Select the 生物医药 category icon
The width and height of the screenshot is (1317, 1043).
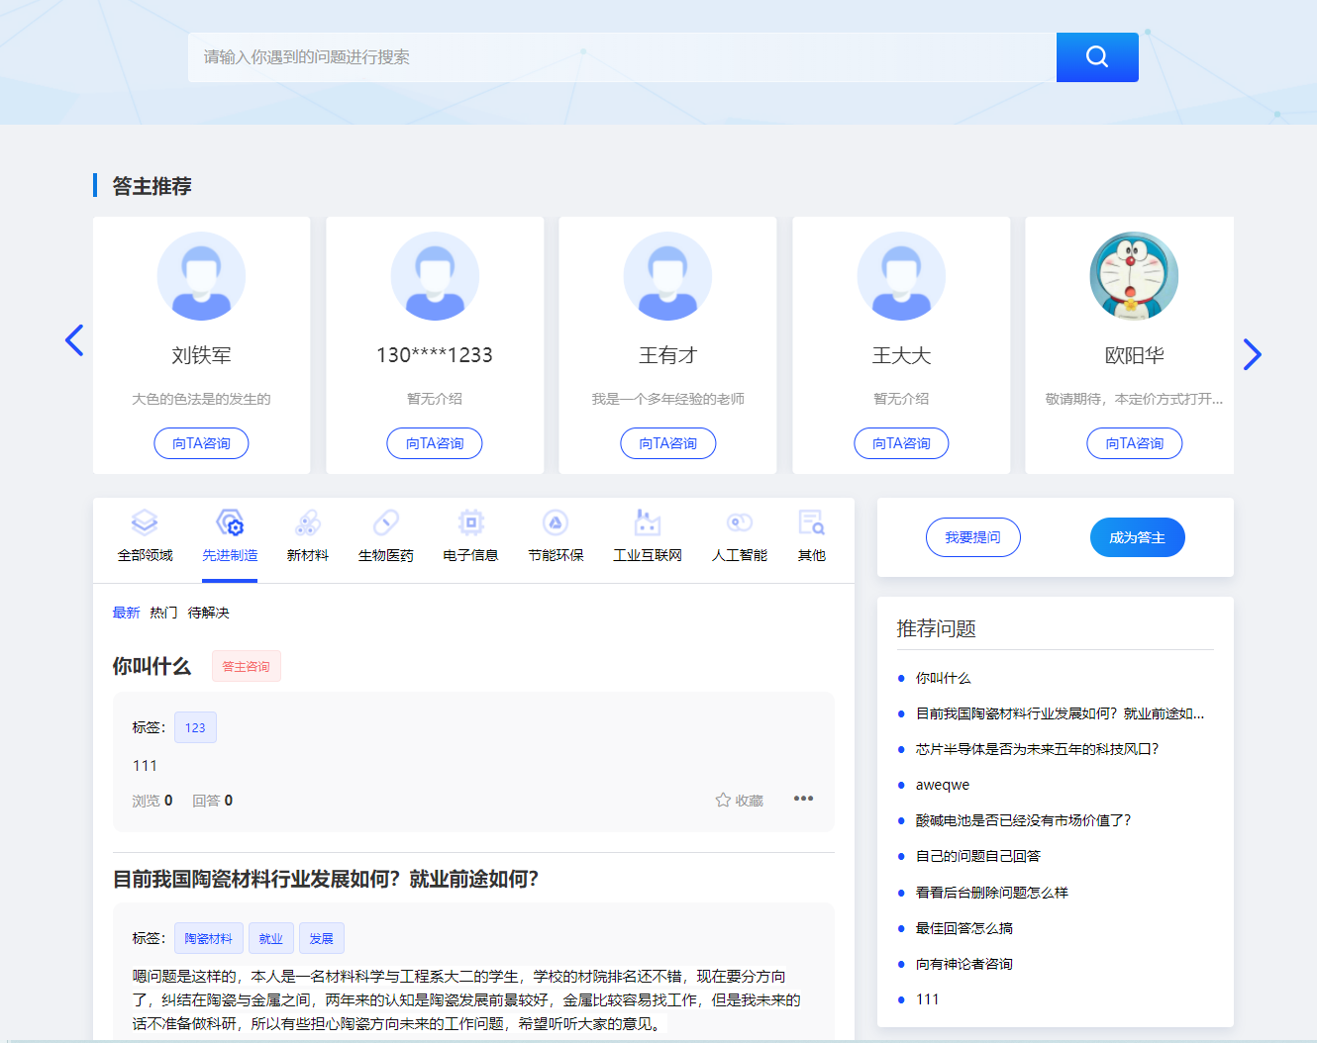(x=385, y=522)
